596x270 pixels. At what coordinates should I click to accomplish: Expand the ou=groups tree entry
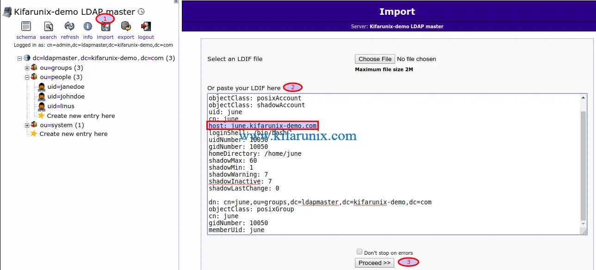pos(26,67)
